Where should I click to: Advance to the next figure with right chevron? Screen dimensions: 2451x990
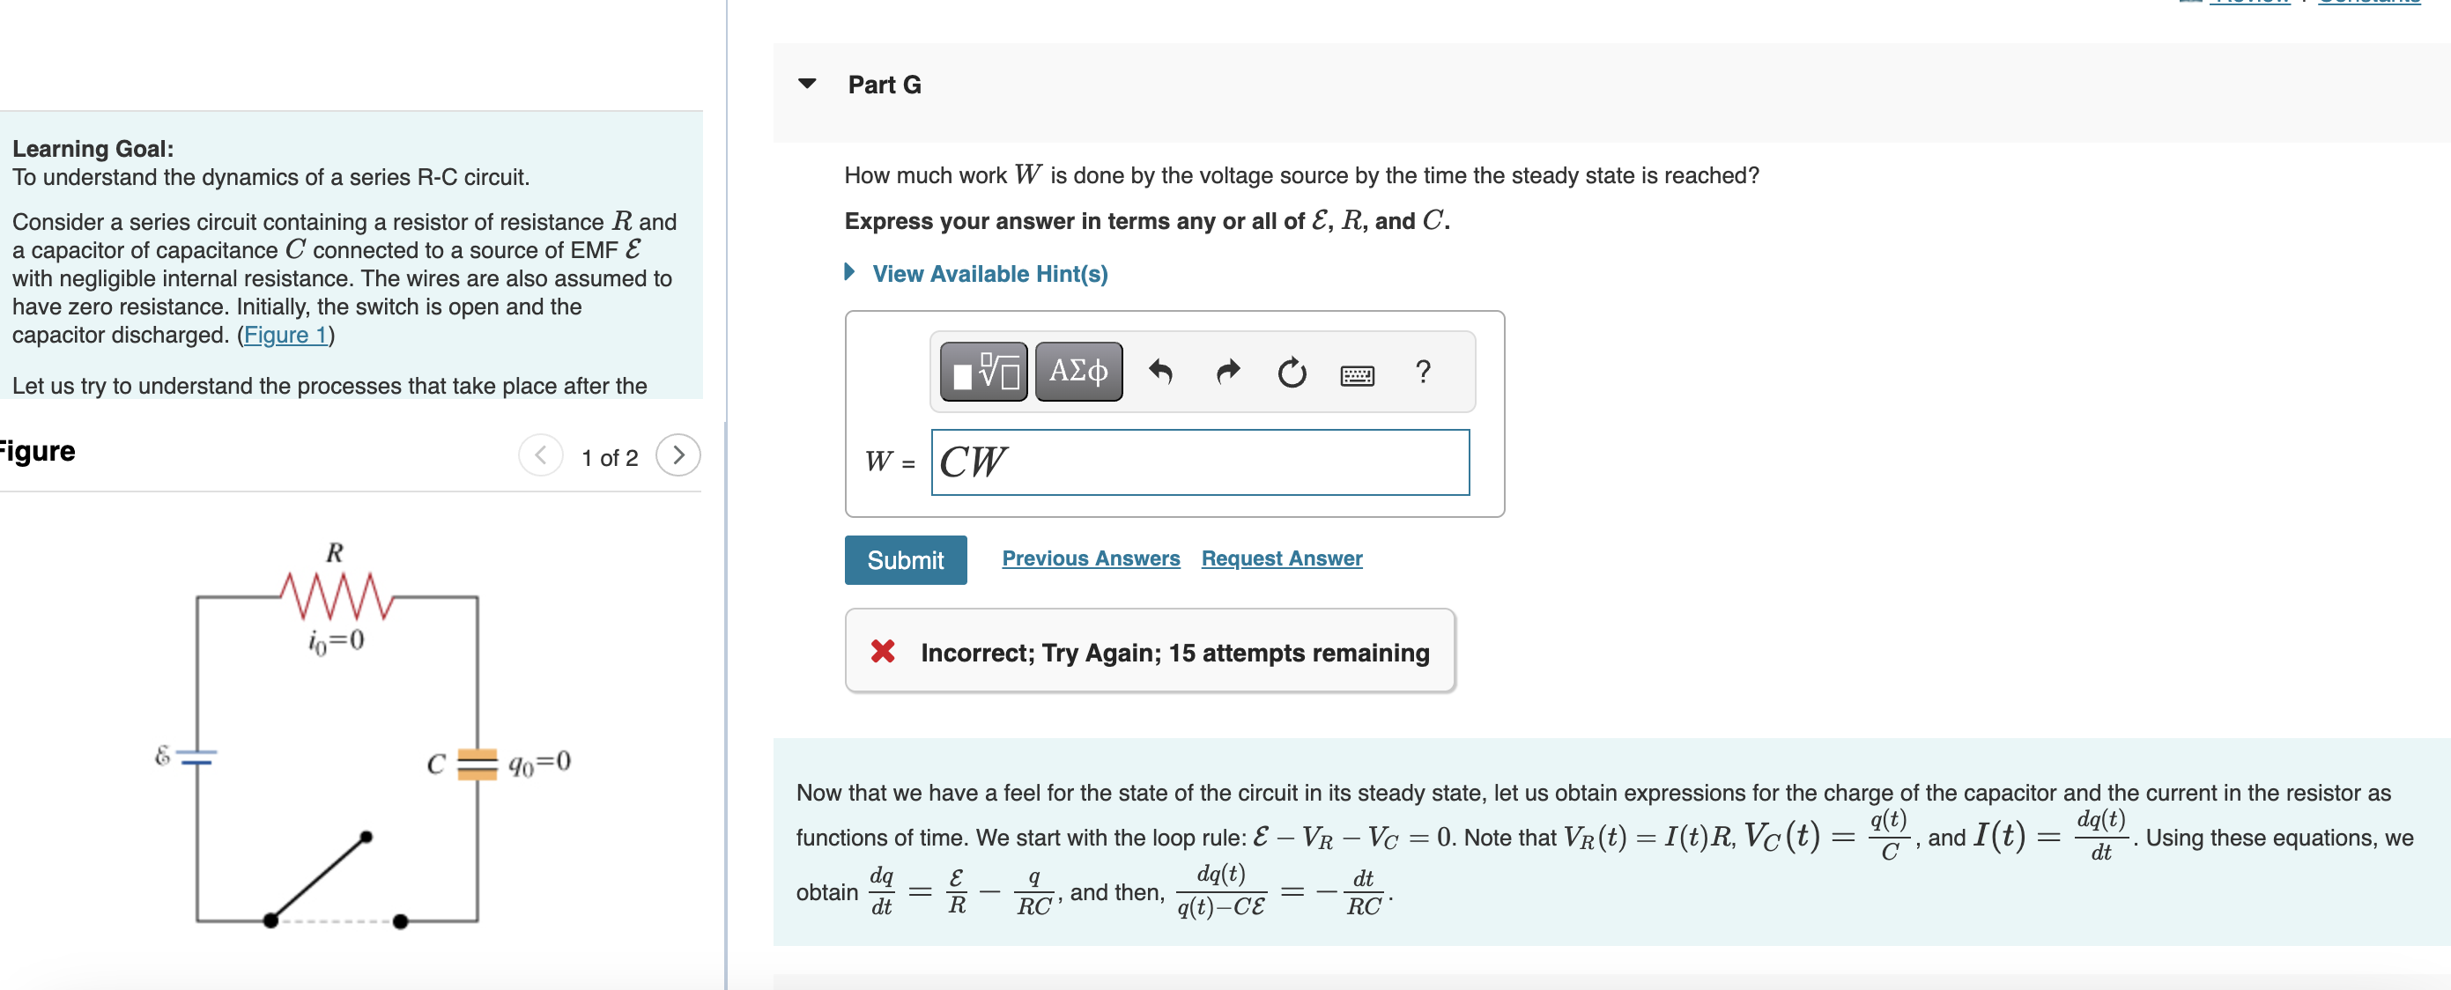coord(678,455)
